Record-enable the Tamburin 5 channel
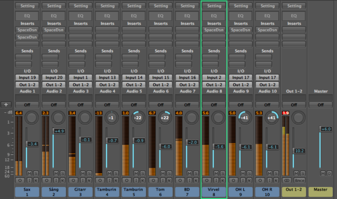 click(142, 181)
